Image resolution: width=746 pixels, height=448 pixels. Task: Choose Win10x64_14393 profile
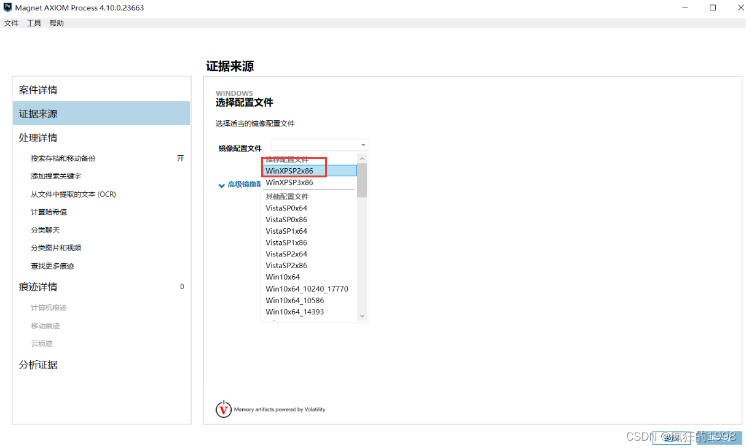point(309,312)
